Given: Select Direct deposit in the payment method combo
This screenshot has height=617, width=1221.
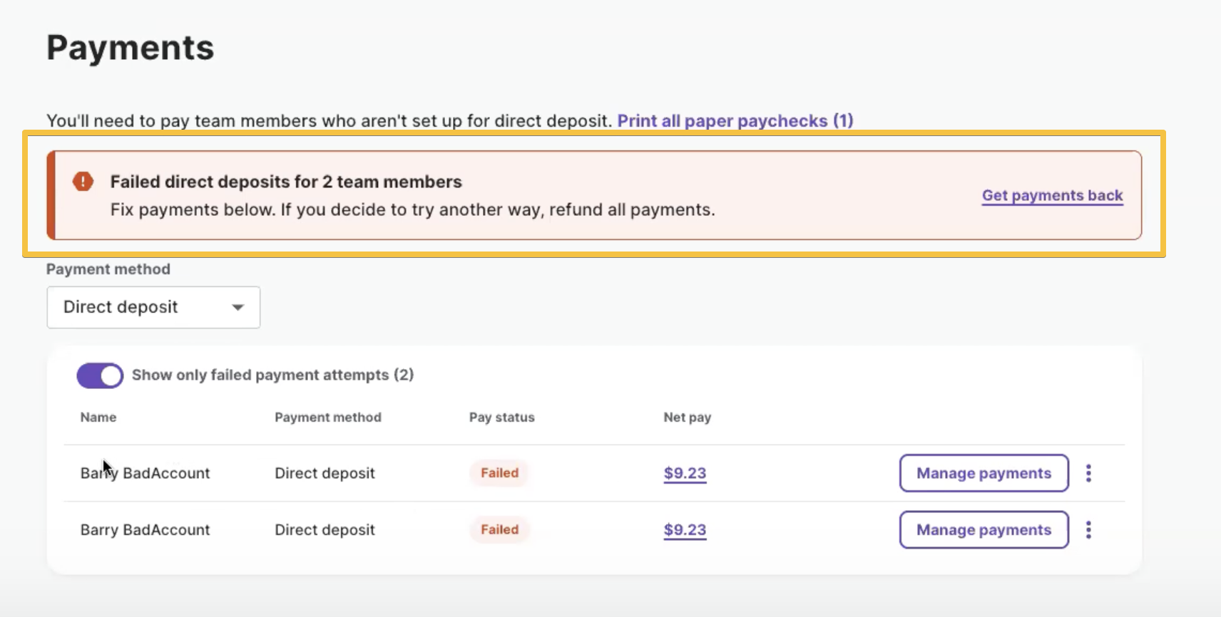Looking at the screenshot, I should 153,307.
